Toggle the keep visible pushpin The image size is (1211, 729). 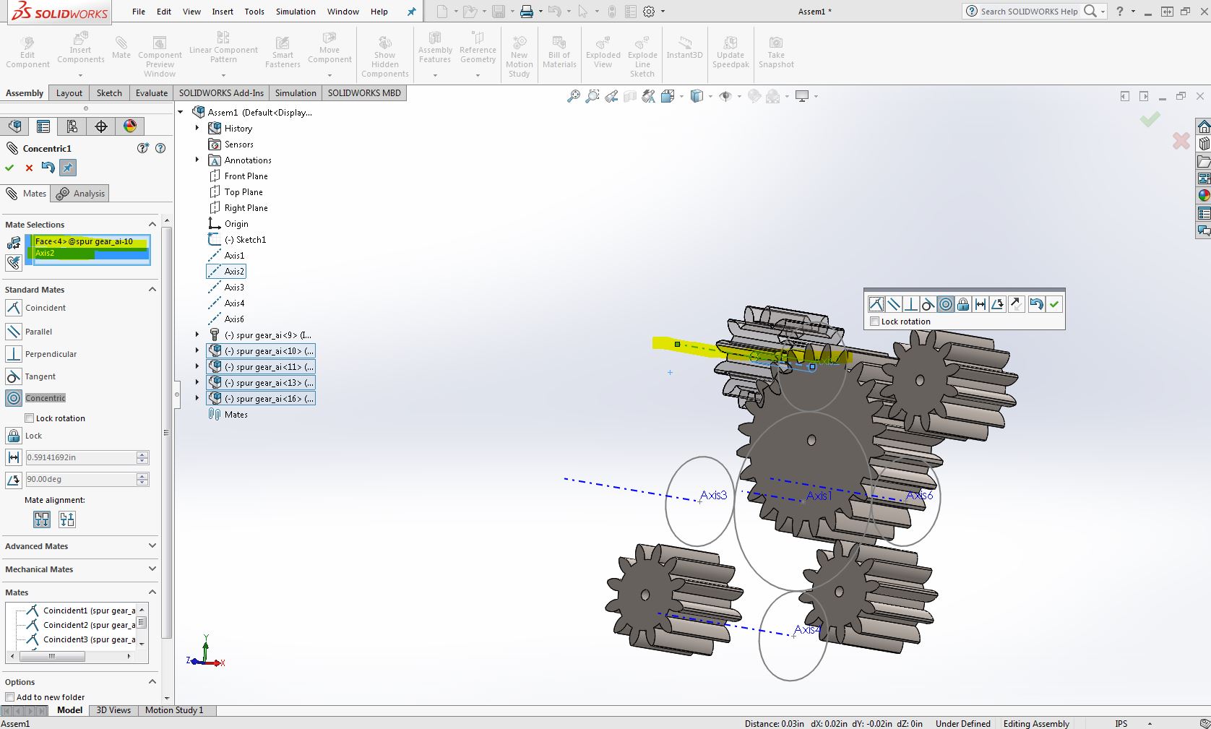click(x=67, y=168)
